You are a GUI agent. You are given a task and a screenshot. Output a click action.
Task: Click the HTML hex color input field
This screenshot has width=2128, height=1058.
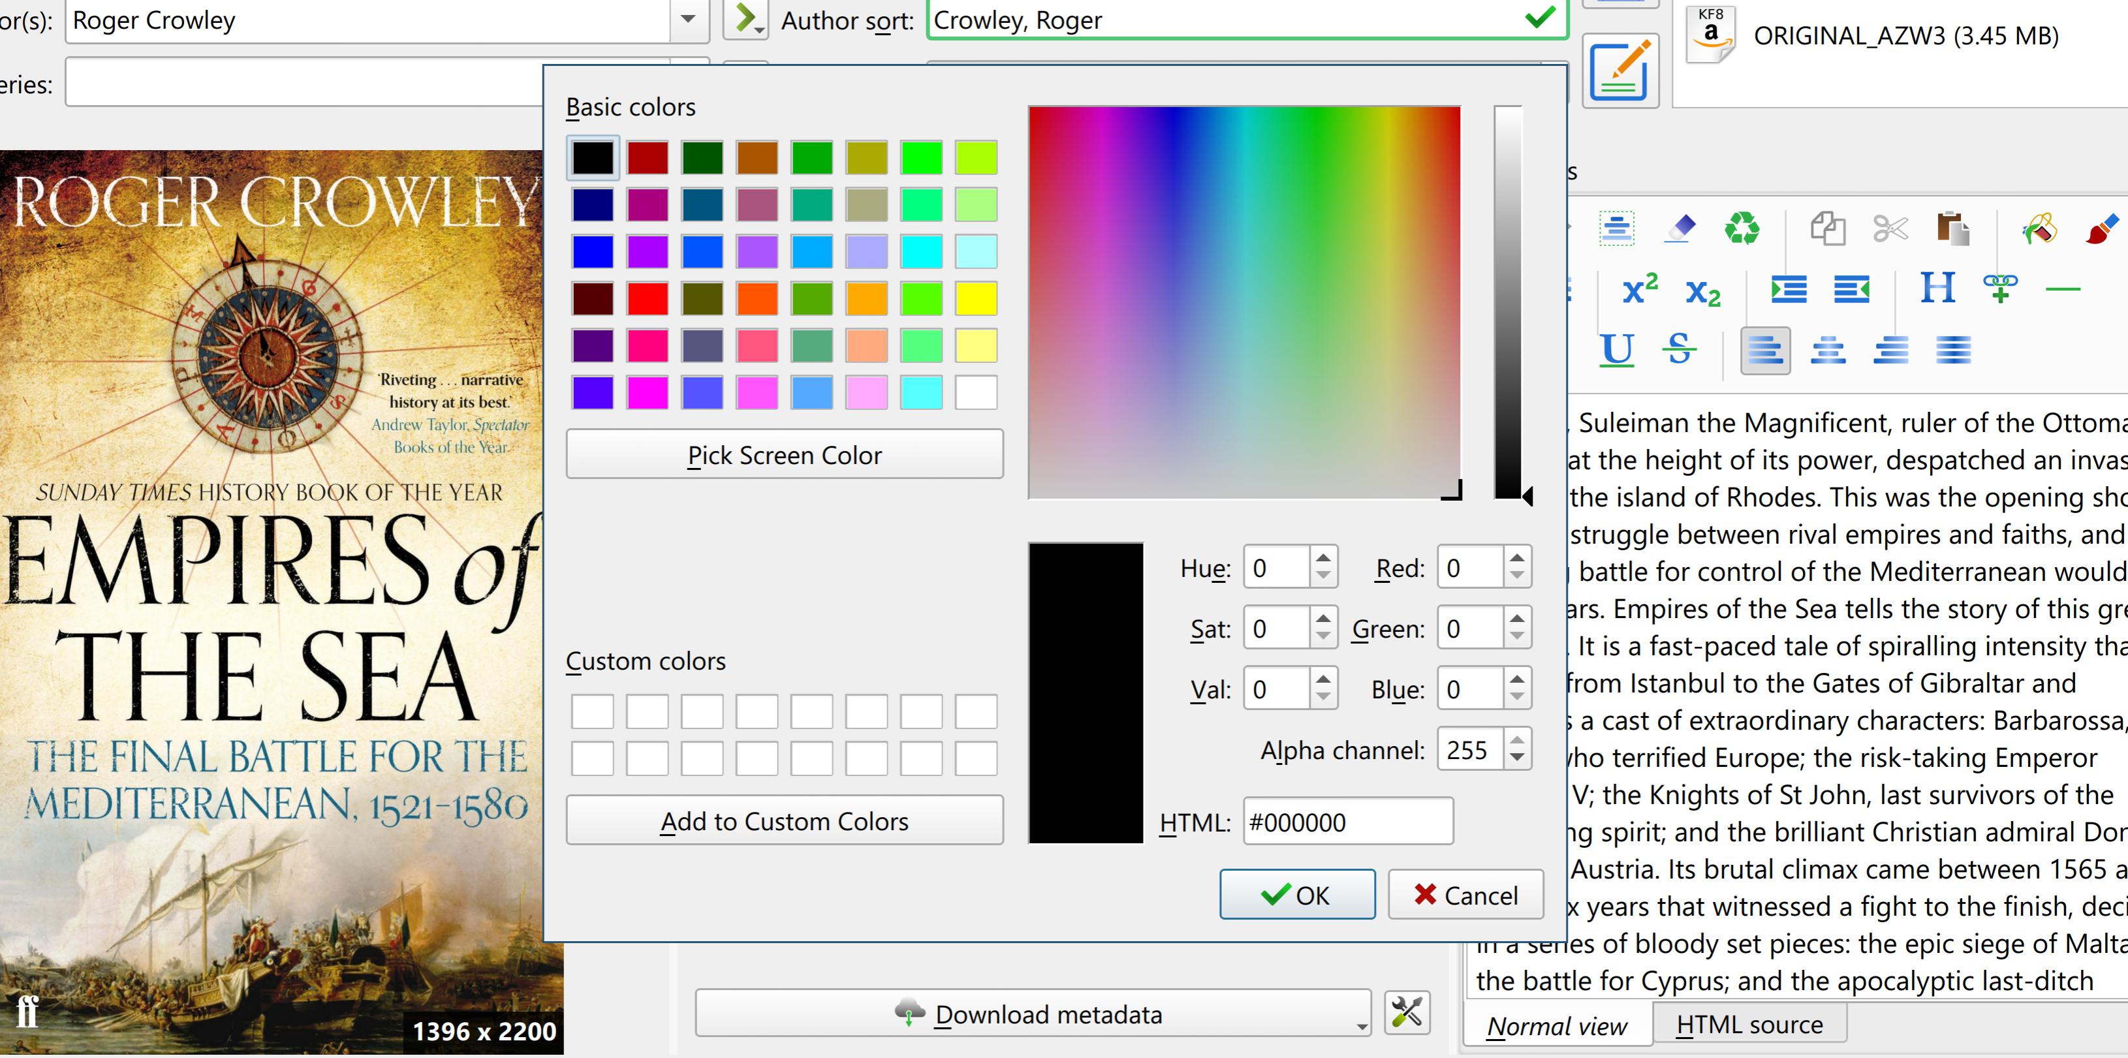pyautogui.click(x=1348, y=822)
